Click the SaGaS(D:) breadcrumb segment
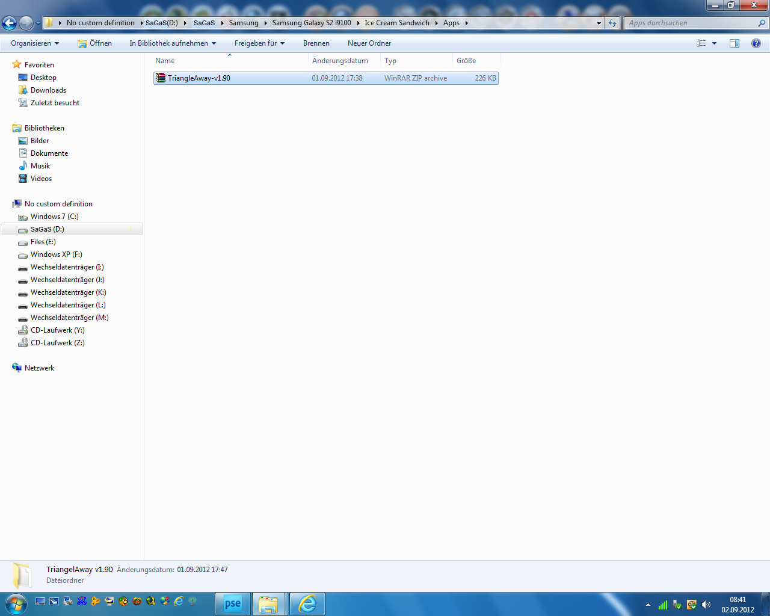Image resolution: width=770 pixels, height=616 pixels. point(162,23)
